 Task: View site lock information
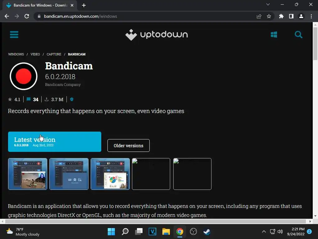[x=39, y=16]
